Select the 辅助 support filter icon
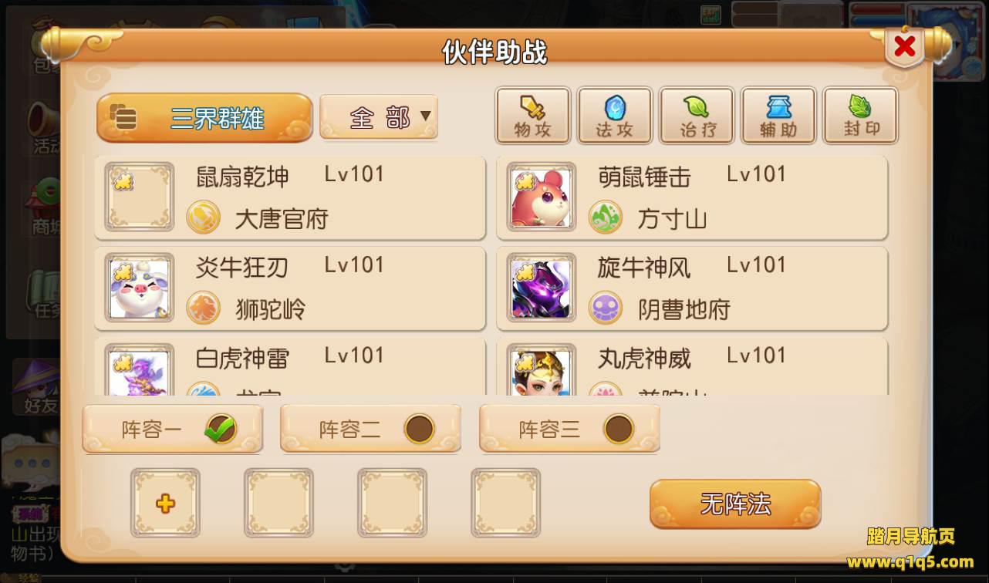 click(x=778, y=116)
